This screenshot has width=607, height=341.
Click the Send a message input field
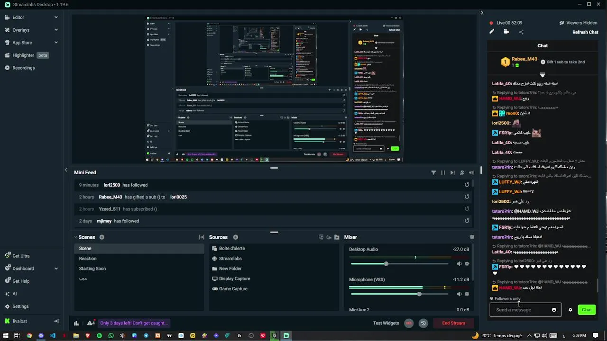coord(525,310)
